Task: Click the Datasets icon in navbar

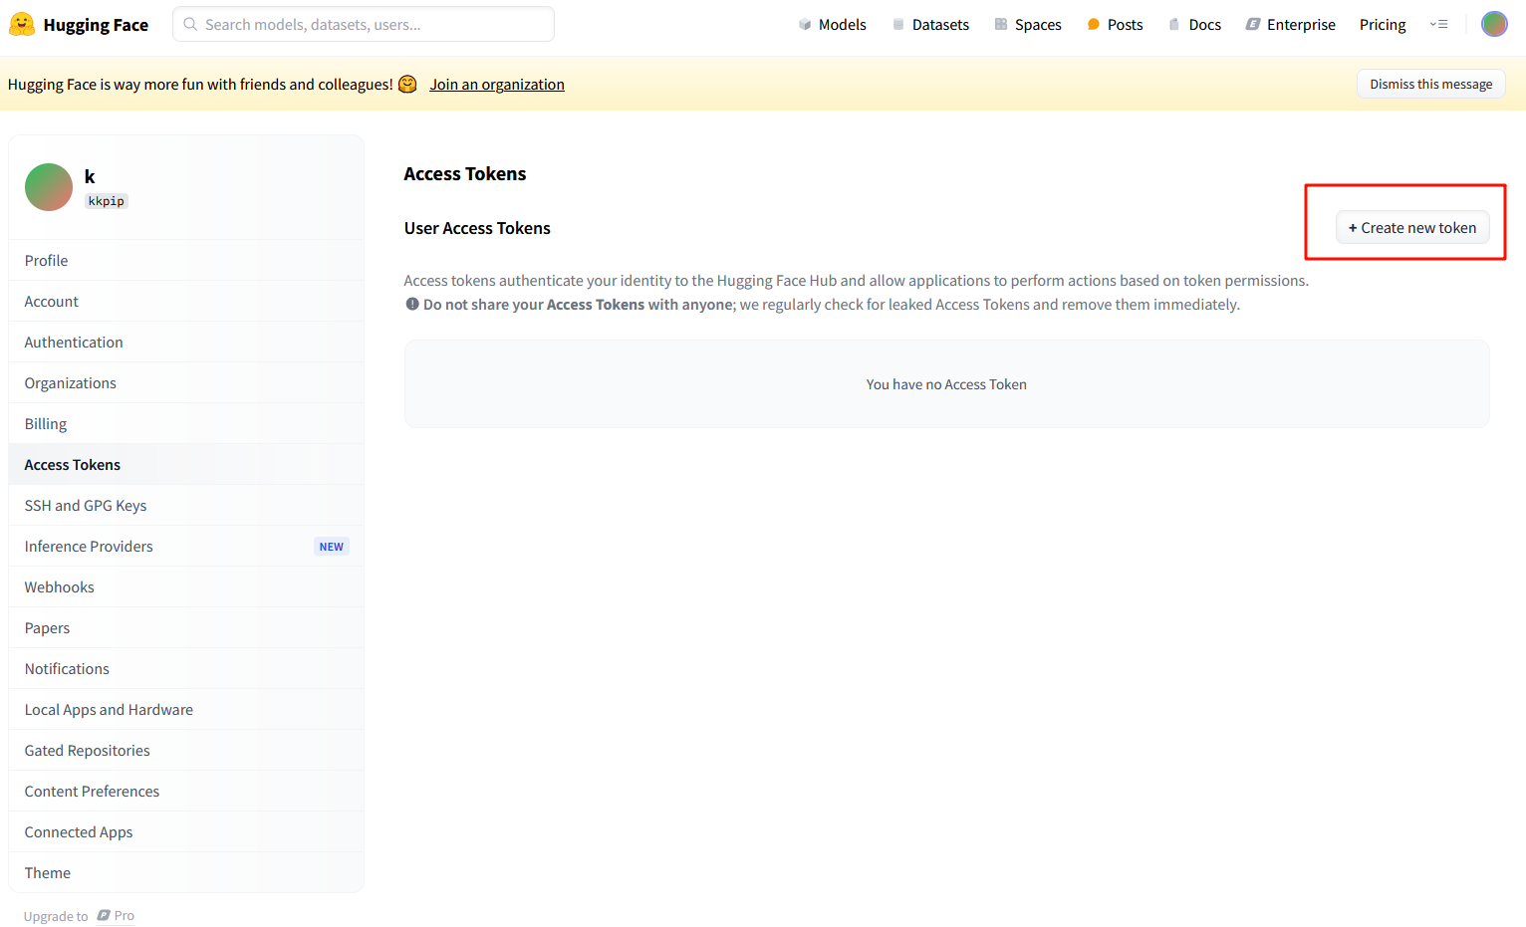Action: [898, 24]
